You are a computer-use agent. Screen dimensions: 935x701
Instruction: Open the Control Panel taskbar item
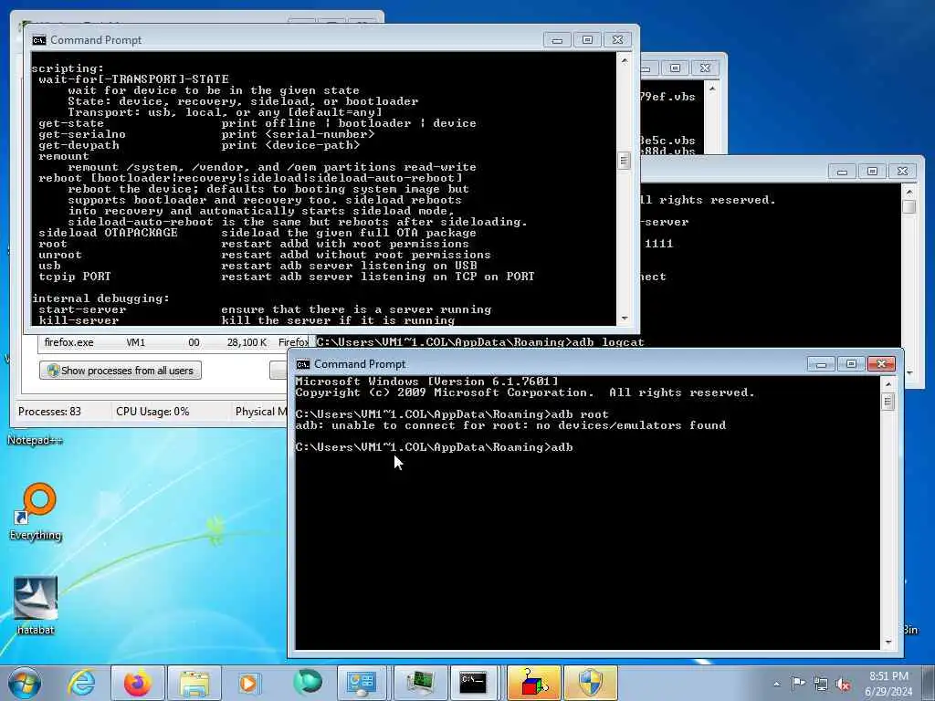(362, 683)
